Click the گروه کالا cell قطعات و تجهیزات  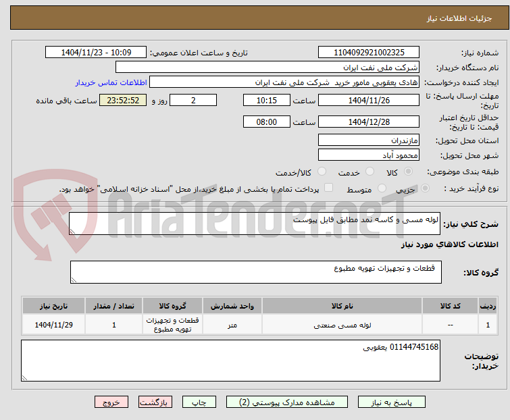[172, 325]
